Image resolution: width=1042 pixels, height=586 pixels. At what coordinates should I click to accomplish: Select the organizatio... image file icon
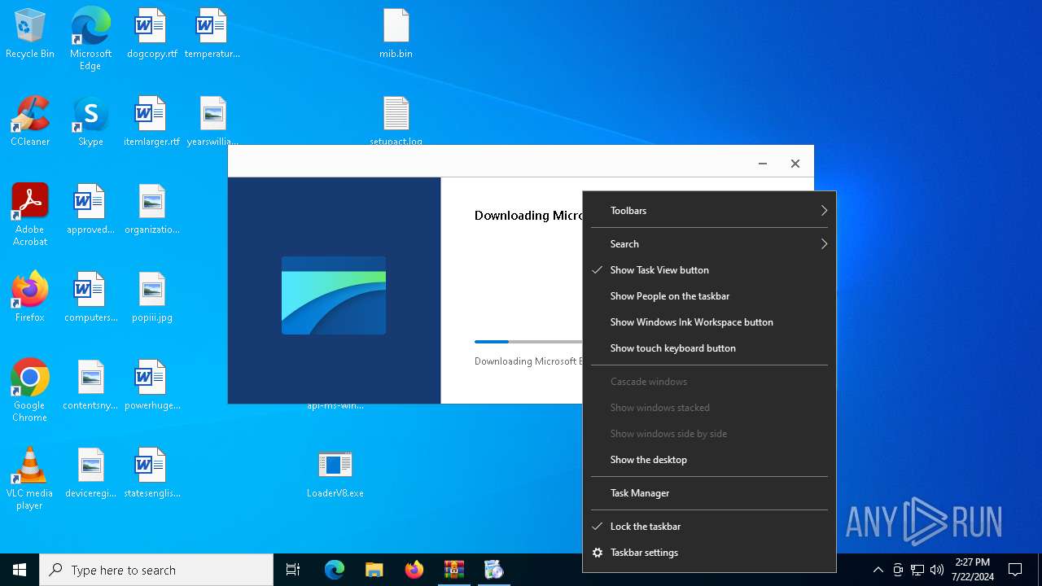coord(151,210)
